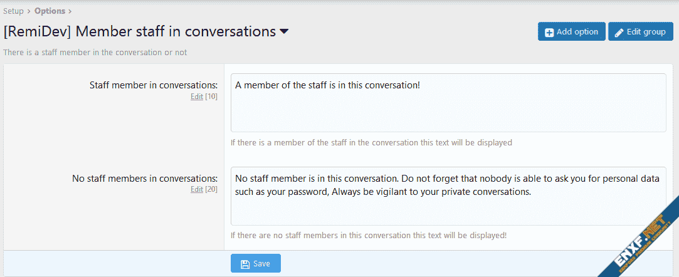This screenshot has height=277, width=679.
Task: Go to Setup in the breadcrumb
Action: point(13,11)
